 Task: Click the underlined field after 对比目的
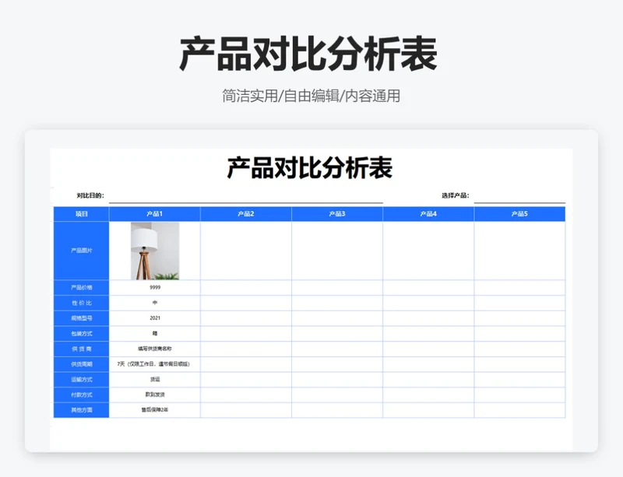(x=246, y=196)
